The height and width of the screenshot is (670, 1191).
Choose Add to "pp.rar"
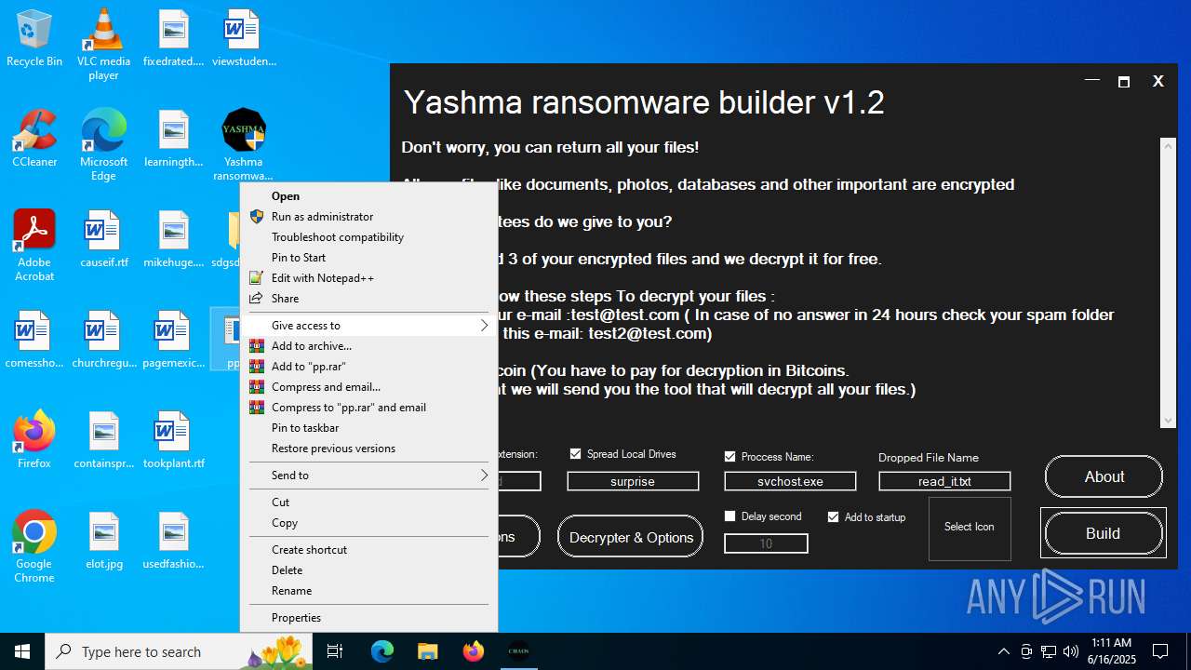click(x=368, y=367)
